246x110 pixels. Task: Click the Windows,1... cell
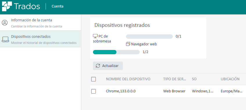203,91
